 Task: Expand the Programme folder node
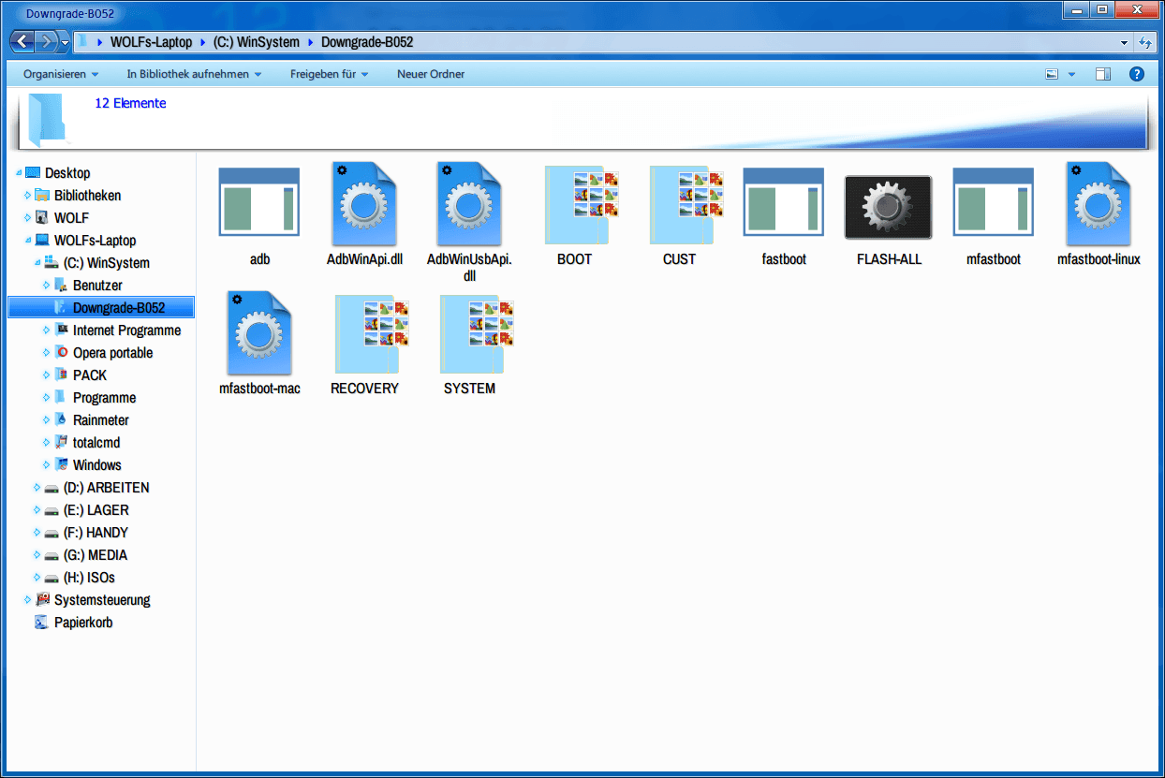click(47, 398)
